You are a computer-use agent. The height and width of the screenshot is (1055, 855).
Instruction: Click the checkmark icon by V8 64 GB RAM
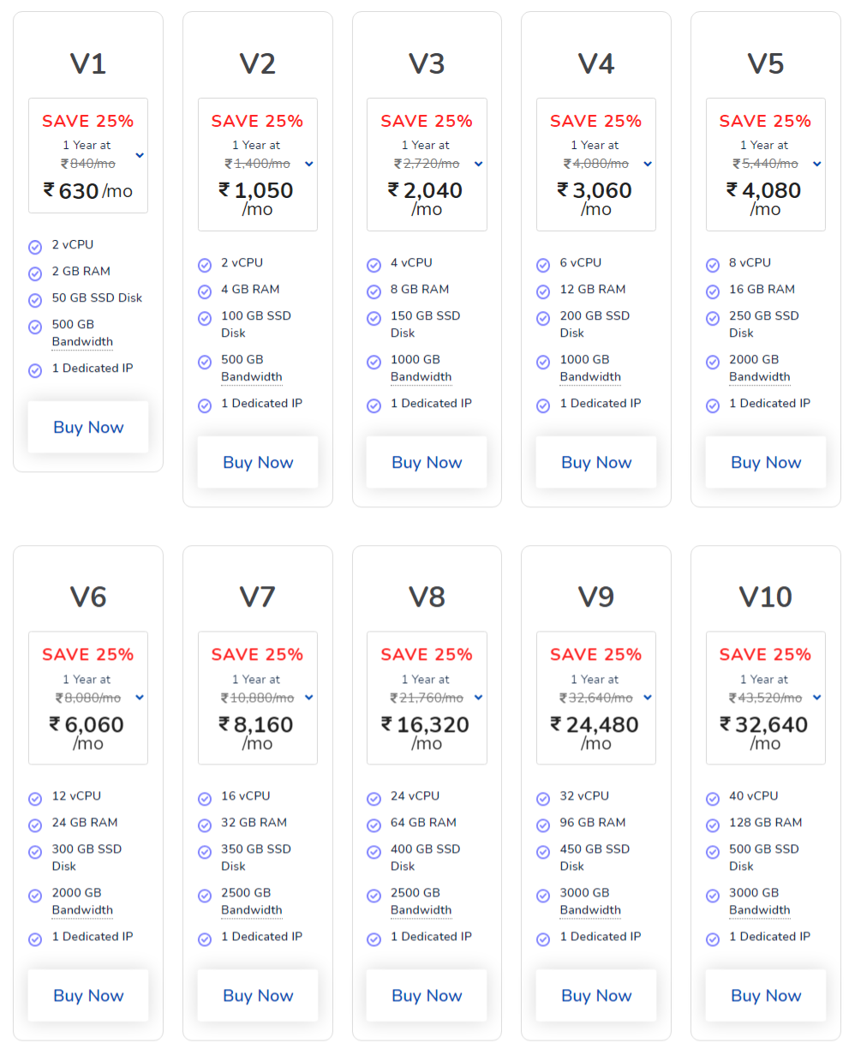pyautogui.click(x=374, y=824)
